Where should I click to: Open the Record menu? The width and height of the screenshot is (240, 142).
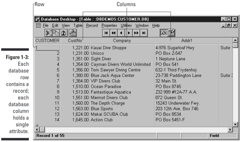tap(92, 25)
